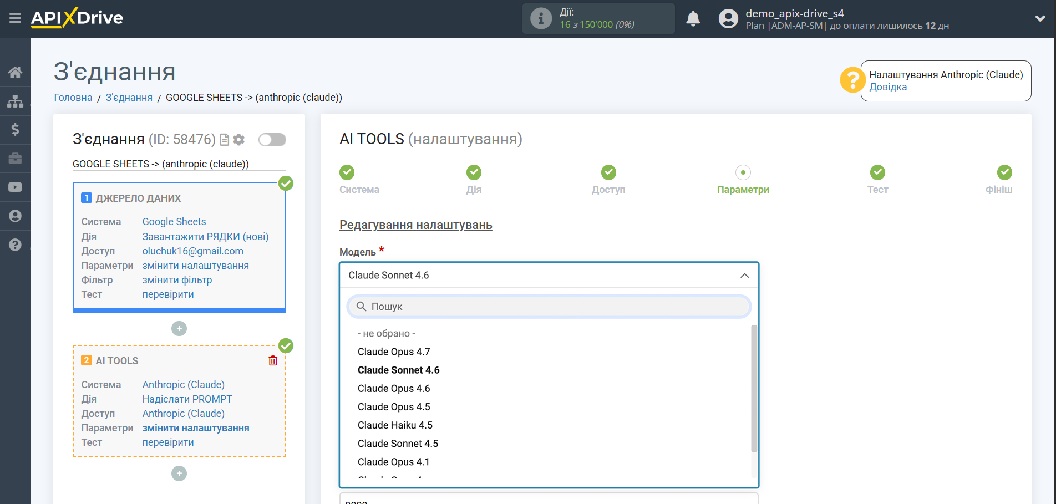Click the Параметри label in AI TOOLS block
This screenshot has width=1056, height=504.
(x=107, y=428)
